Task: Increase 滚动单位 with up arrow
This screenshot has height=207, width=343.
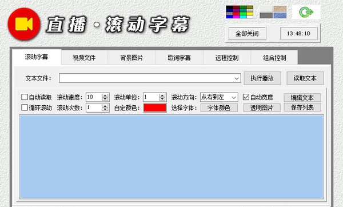Action: [162, 95]
